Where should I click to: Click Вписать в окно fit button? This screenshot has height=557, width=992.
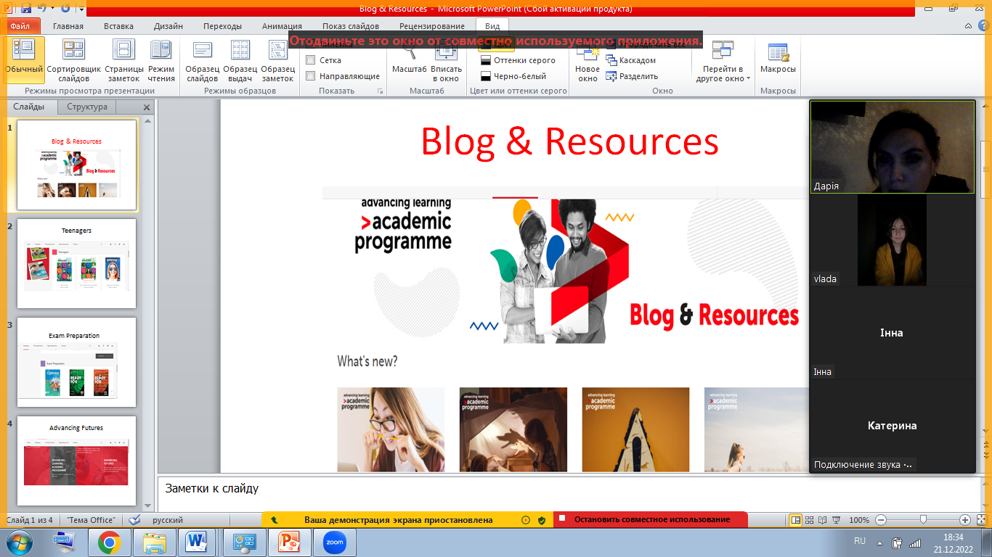tap(447, 61)
